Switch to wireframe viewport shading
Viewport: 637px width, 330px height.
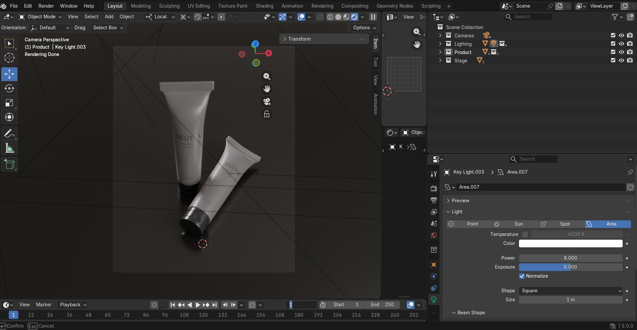(330, 17)
